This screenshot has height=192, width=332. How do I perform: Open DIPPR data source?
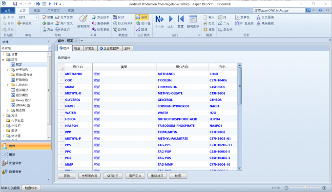pyautogui.click(x=120, y=30)
